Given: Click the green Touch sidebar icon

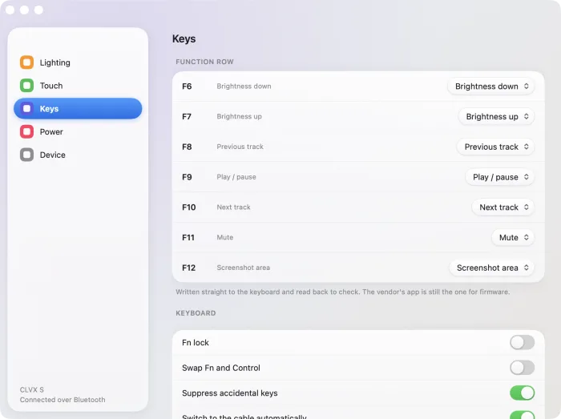Looking at the screenshot, I should pos(26,86).
